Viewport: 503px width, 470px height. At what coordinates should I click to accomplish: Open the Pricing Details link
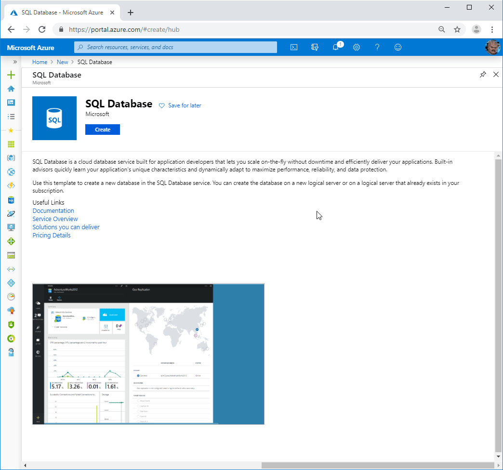[x=52, y=235]
